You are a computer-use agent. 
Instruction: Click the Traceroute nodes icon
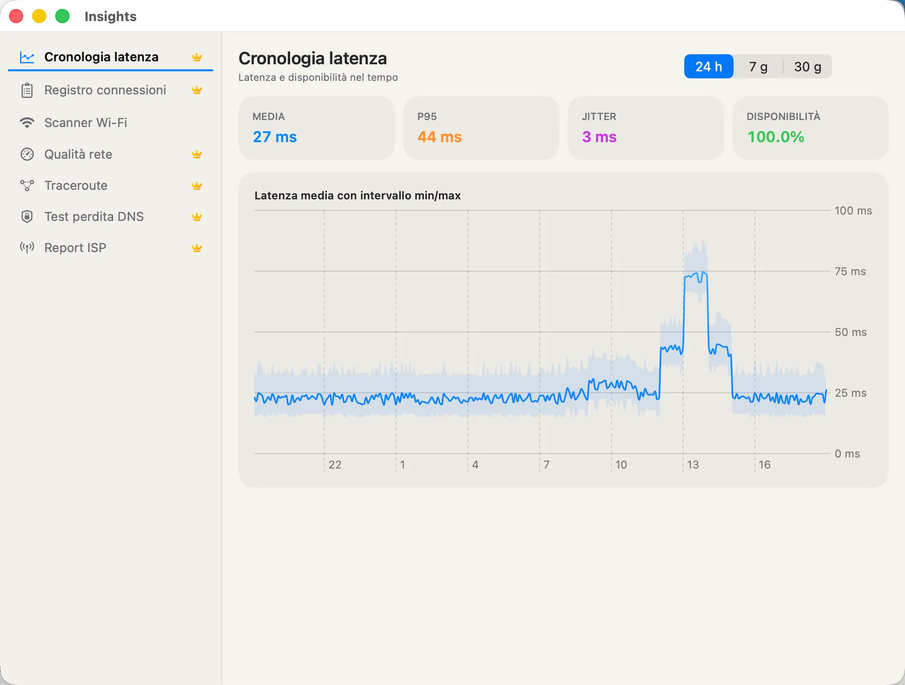(x=27, y=185)
